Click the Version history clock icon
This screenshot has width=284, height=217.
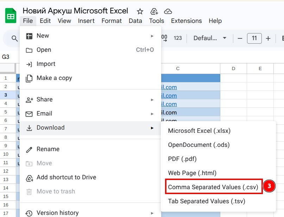pos(29,213)
